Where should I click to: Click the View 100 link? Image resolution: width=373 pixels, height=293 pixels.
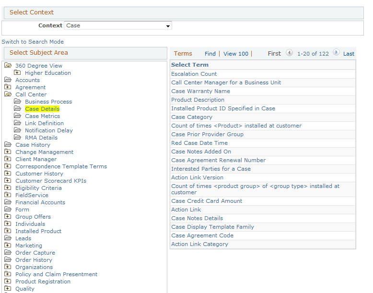(x=236, y=54)
